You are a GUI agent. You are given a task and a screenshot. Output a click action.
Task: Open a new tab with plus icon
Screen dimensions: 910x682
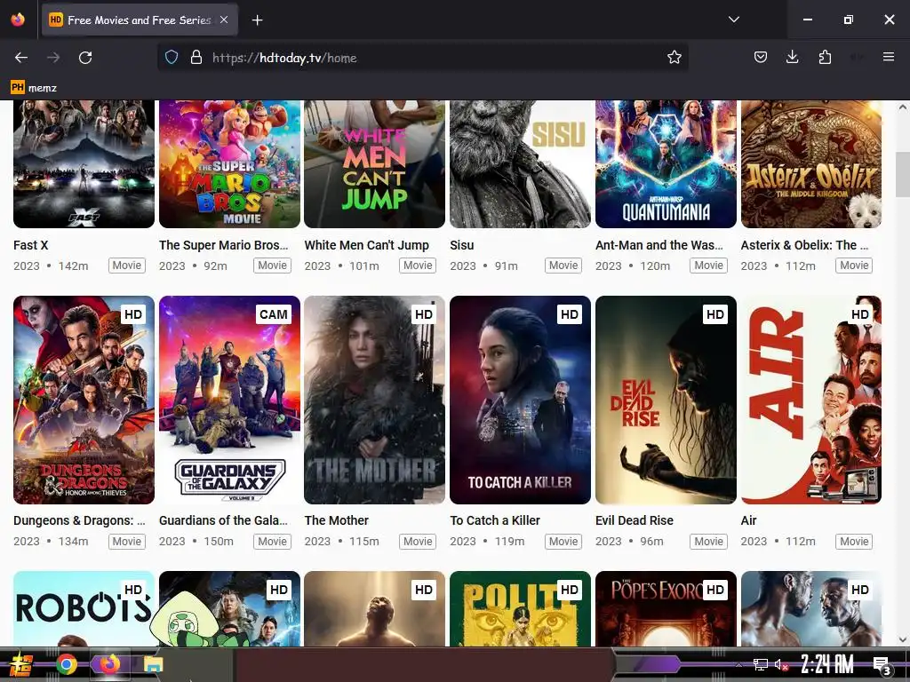coord(257,20)
